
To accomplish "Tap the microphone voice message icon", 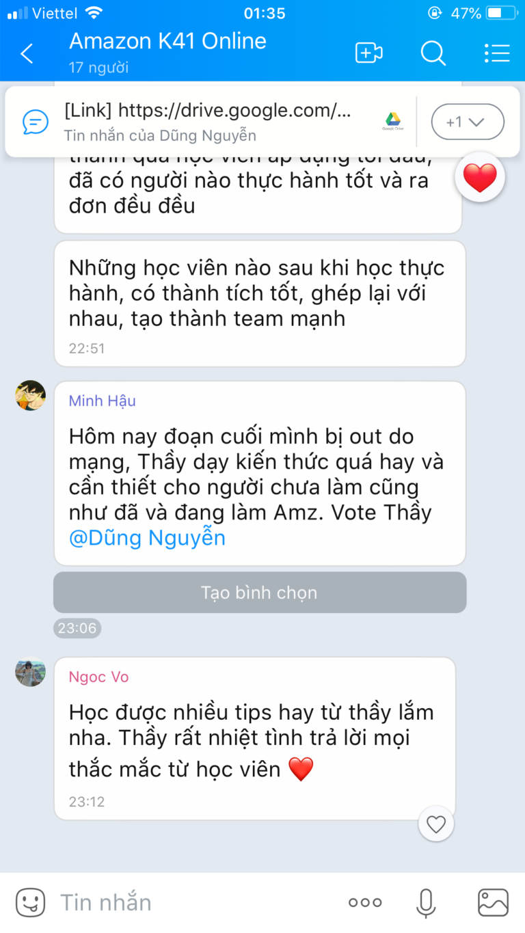I will 426,902.
